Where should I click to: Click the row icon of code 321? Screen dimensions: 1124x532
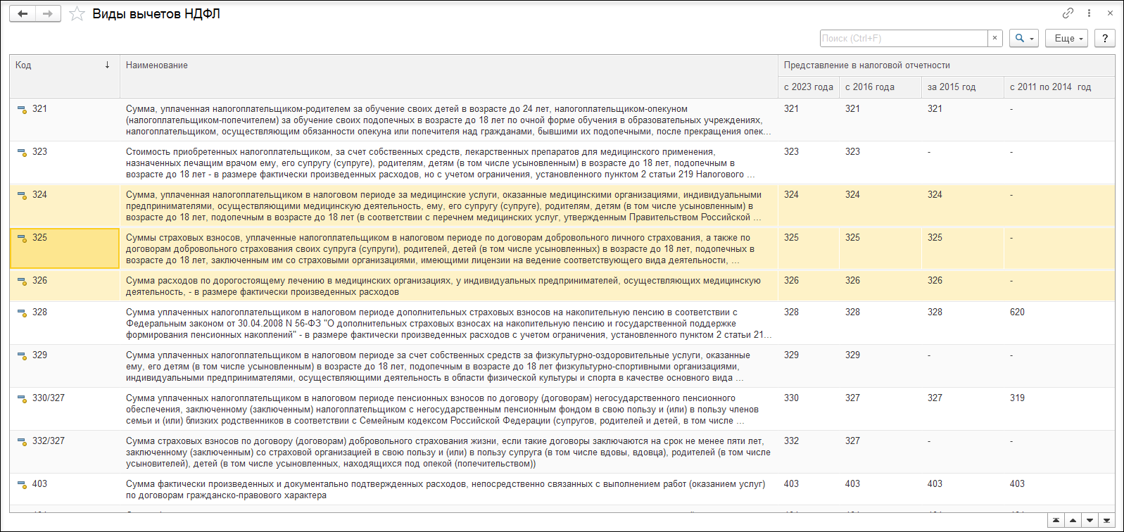click(x=22, y=110)
